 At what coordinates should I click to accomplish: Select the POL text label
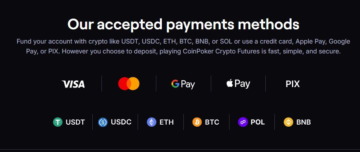coord(258,122)
